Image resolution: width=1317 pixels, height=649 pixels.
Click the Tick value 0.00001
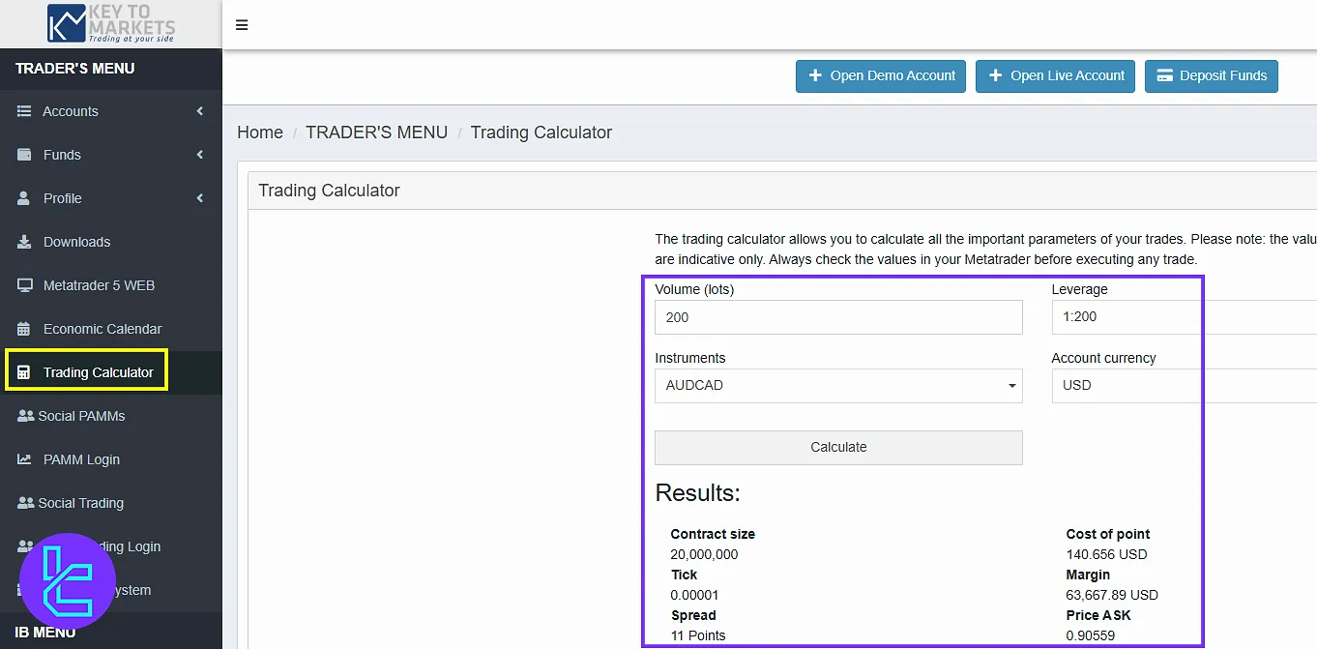tap(694, 595)
